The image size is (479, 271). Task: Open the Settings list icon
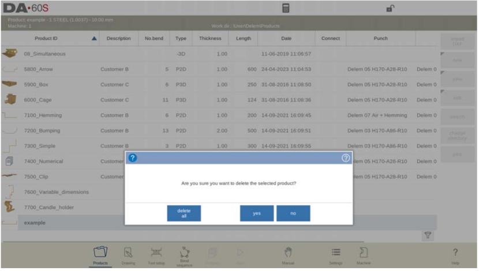pyautogui.click(x=335, y=255)
